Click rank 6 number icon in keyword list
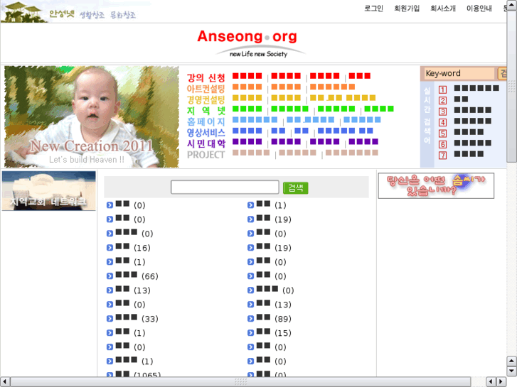This screenshot has height=387, width=517. [442, 144]
